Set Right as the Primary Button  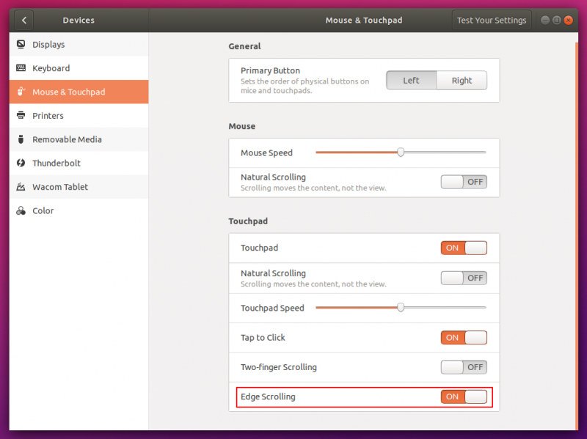462,80
